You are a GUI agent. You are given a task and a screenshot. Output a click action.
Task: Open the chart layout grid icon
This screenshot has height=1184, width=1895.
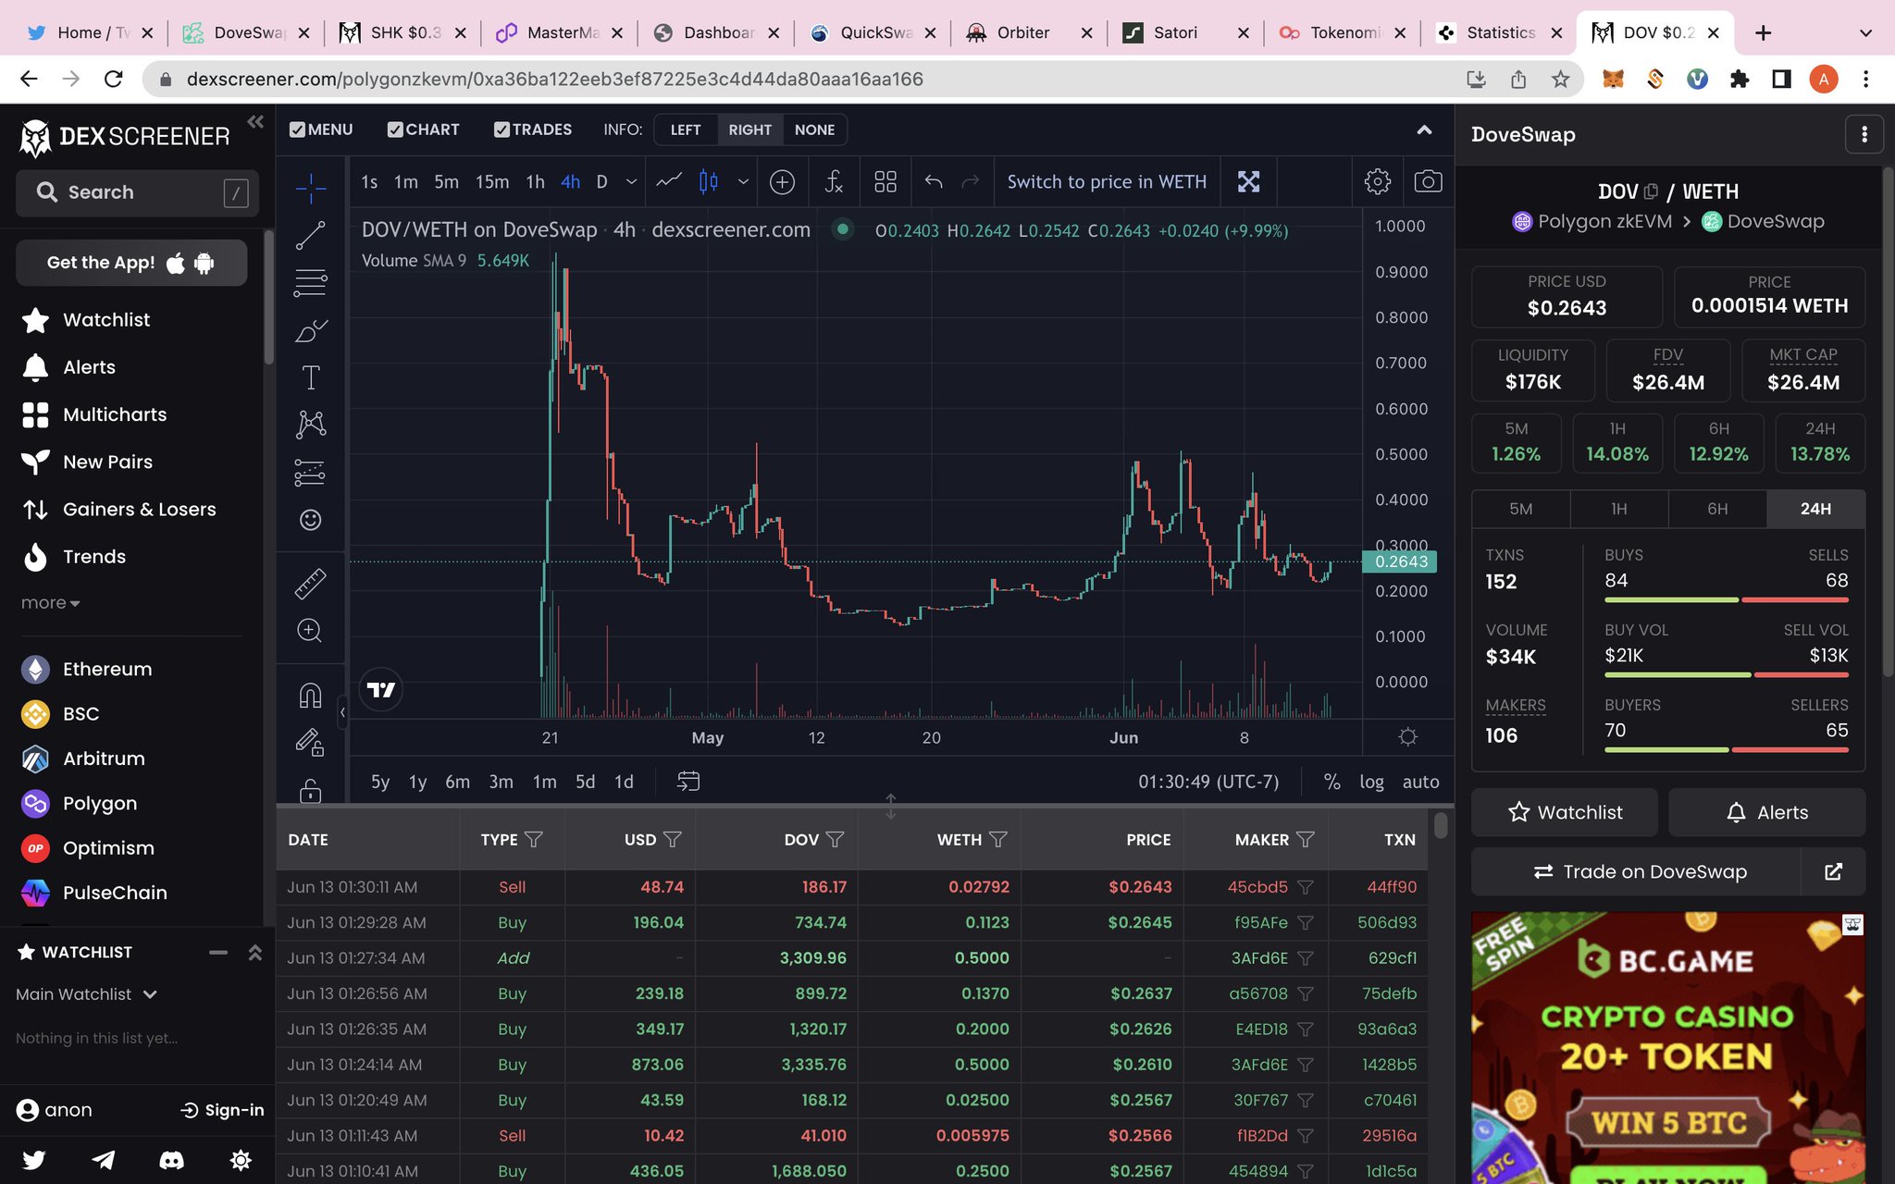[886, 181]
